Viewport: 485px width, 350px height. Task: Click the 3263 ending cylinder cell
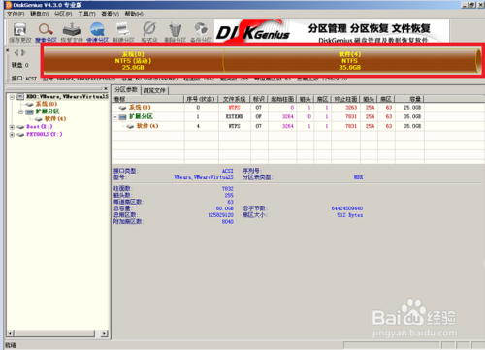[x=351, y=108]
